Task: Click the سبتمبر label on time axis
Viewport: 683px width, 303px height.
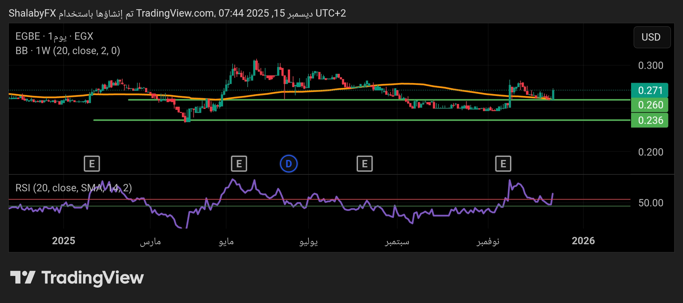Action: [x=397, y=241]
